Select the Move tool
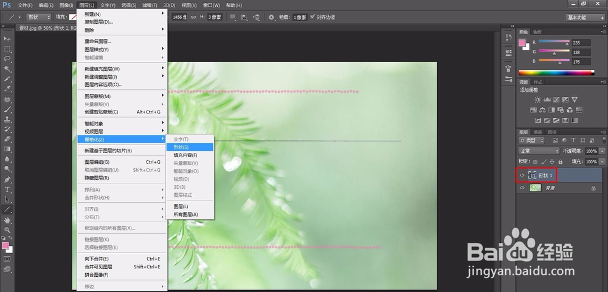Viewport: 608px width, 292px height. [7, 39]
